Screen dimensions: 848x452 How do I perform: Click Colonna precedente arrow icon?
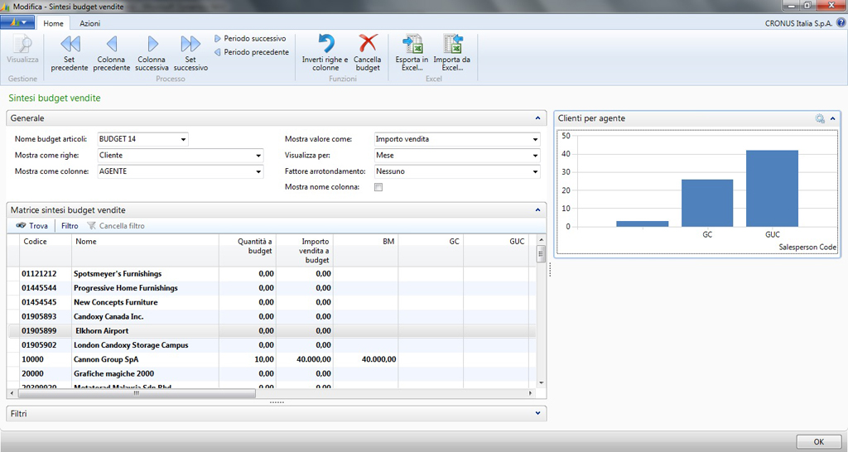111,45
